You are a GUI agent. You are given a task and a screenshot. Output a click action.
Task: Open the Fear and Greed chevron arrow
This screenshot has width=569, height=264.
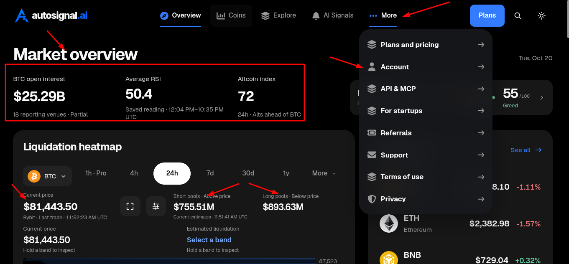[542, 98]
